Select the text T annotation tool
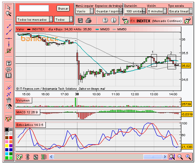Image resolution: width=195 pixels, height=164 pixels. (x=9, y=63)
